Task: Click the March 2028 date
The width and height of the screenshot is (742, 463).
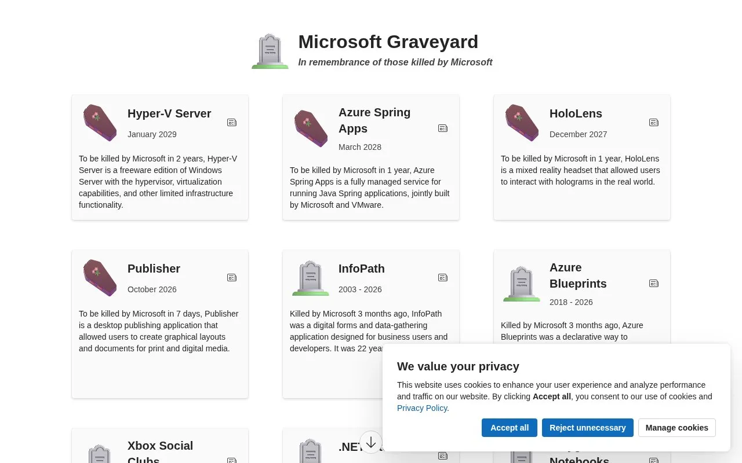Action: tap(360, 147)
